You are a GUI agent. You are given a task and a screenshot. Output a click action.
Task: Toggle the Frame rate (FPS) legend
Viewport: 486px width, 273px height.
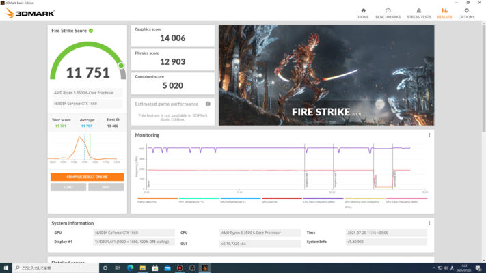coord(157,200)
